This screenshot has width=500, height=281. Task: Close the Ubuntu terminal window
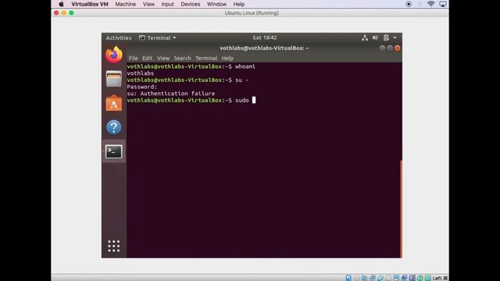[398, 48]
